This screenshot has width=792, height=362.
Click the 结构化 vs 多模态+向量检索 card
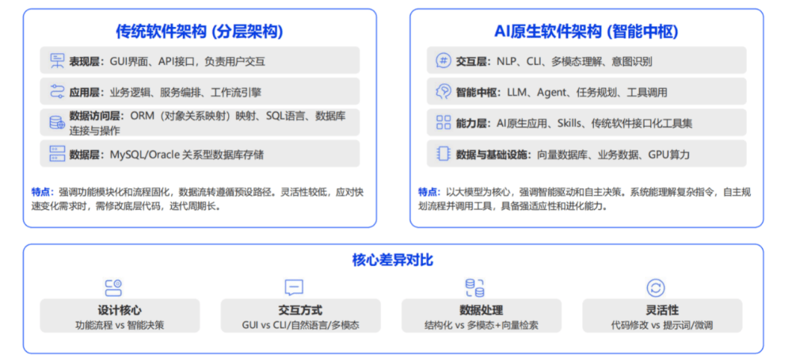(x=481, y=317)
